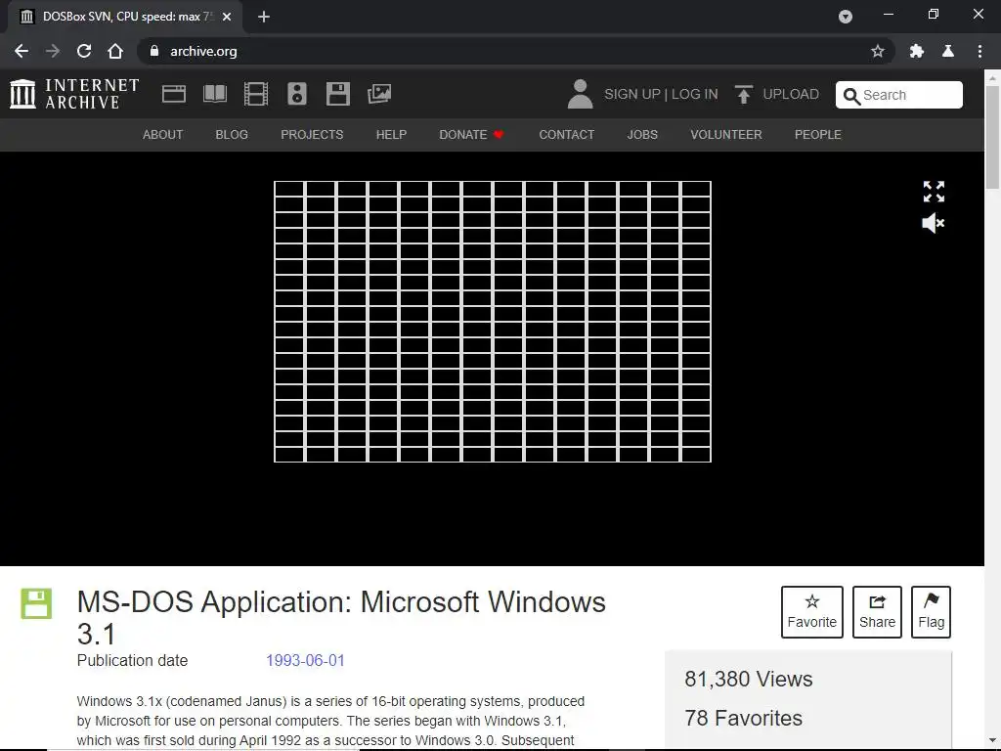This screenshot has width=1001, height=751.
Task: Select the DOSBox SVN browser tab
Action: (x=125, y=17)
